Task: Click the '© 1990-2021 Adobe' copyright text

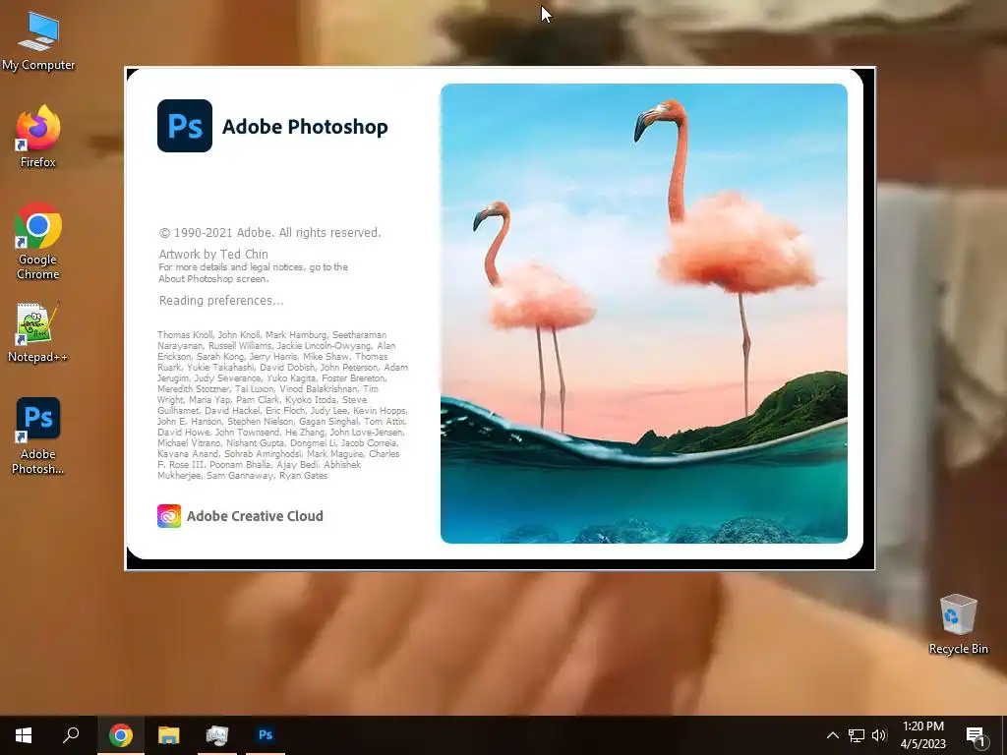Action: click(269, 232)
